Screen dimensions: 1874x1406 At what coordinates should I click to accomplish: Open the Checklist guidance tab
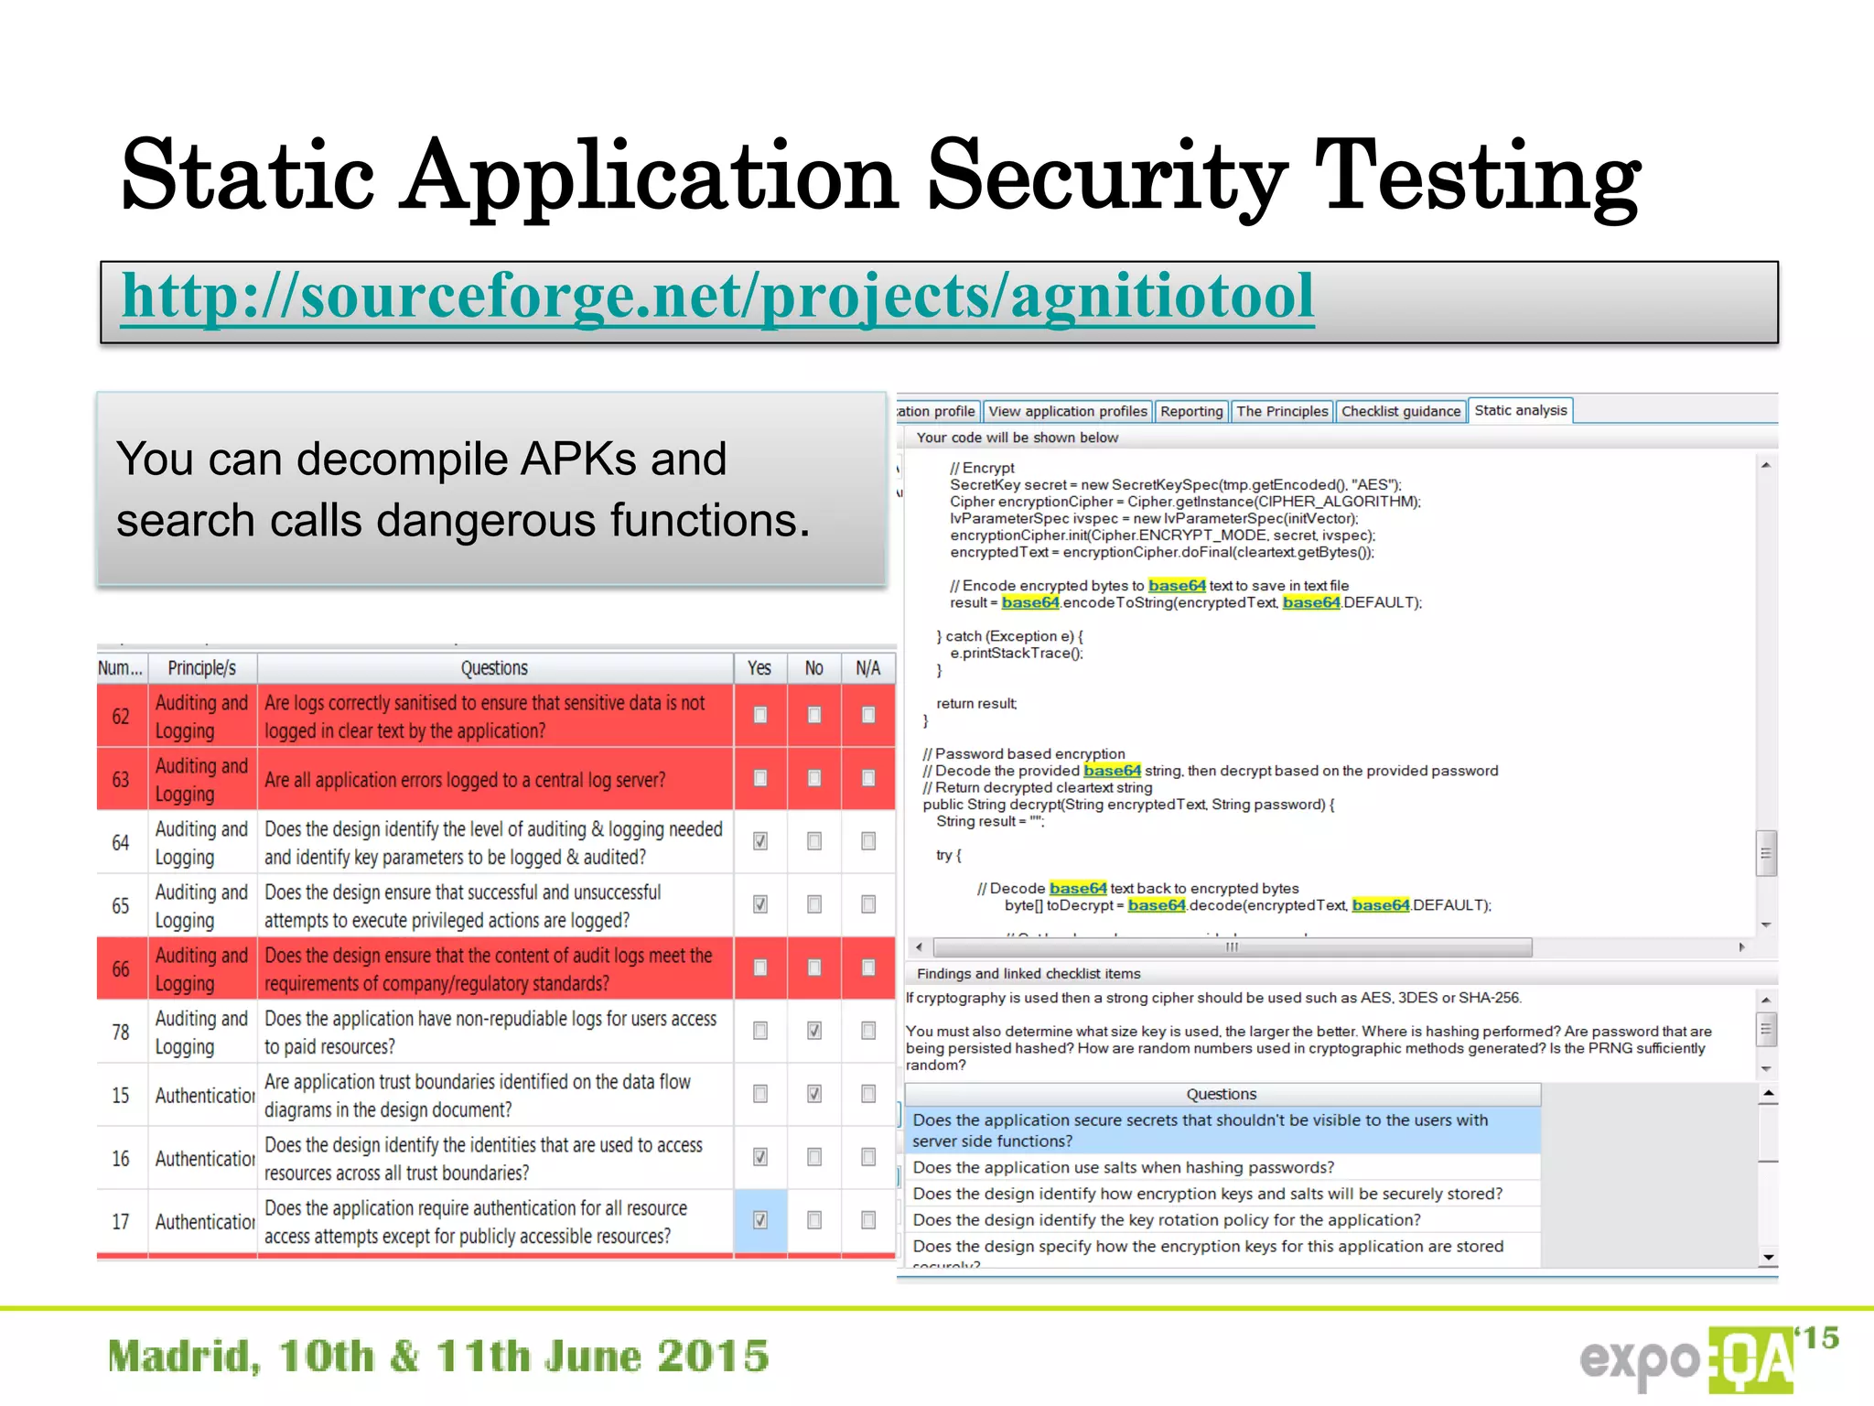click(x=1400, y=412)
